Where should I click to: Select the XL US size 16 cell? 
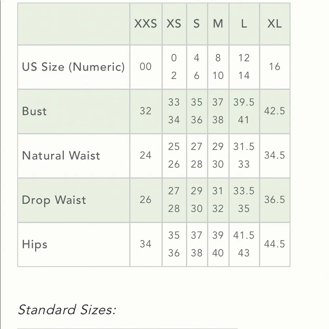(274, 67)
